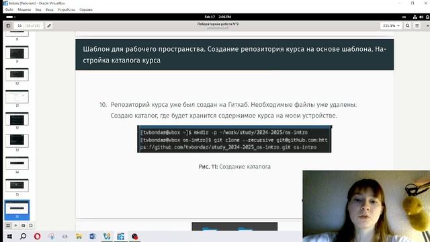The width and height of the screenshot is (430, 242).
Task: Open GNOME Activities overview pill
Action: pos(11,17)
